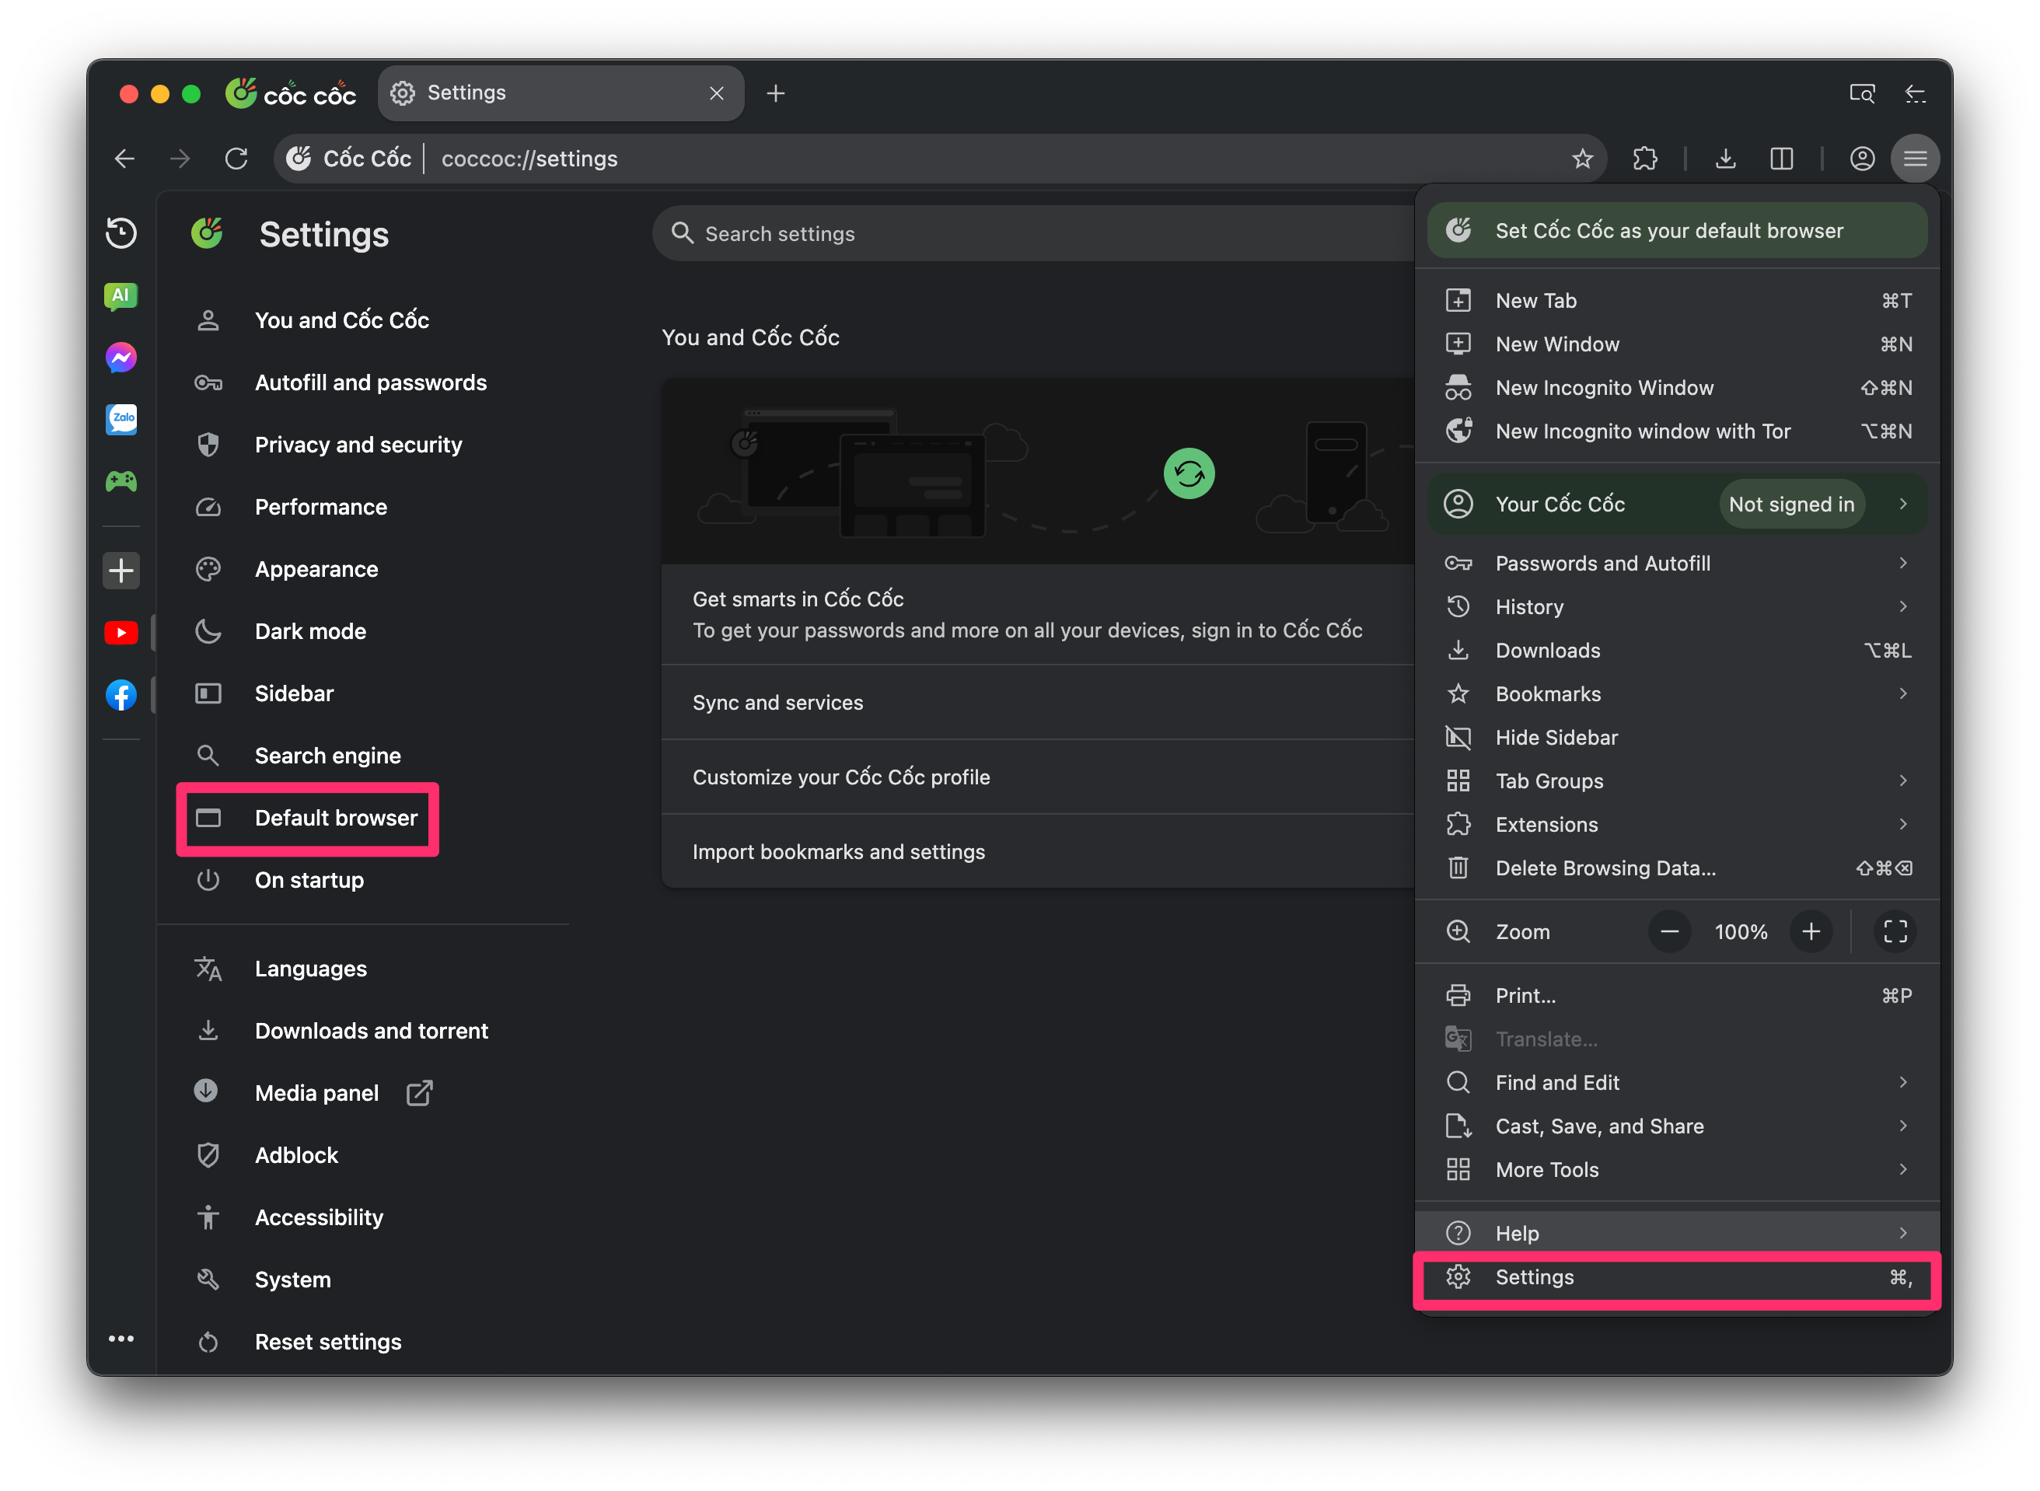Viewport: 2040px width, 1491px height.
Task: Open Import bookmarks and settings
Action: click(x=1038, y=852)
